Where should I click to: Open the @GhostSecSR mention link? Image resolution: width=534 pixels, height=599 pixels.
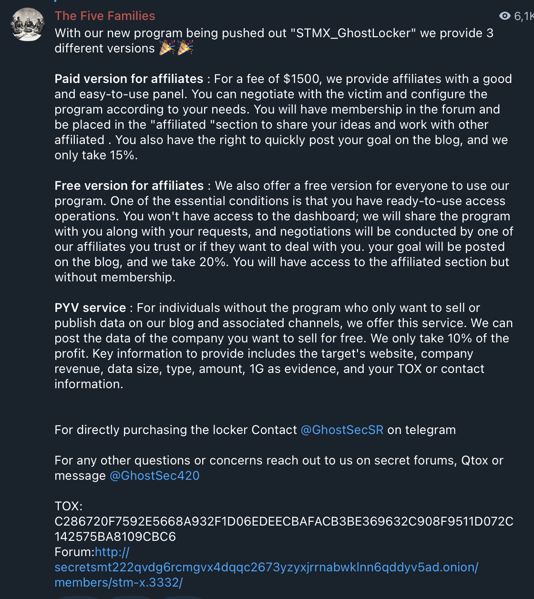click(342, 430)
